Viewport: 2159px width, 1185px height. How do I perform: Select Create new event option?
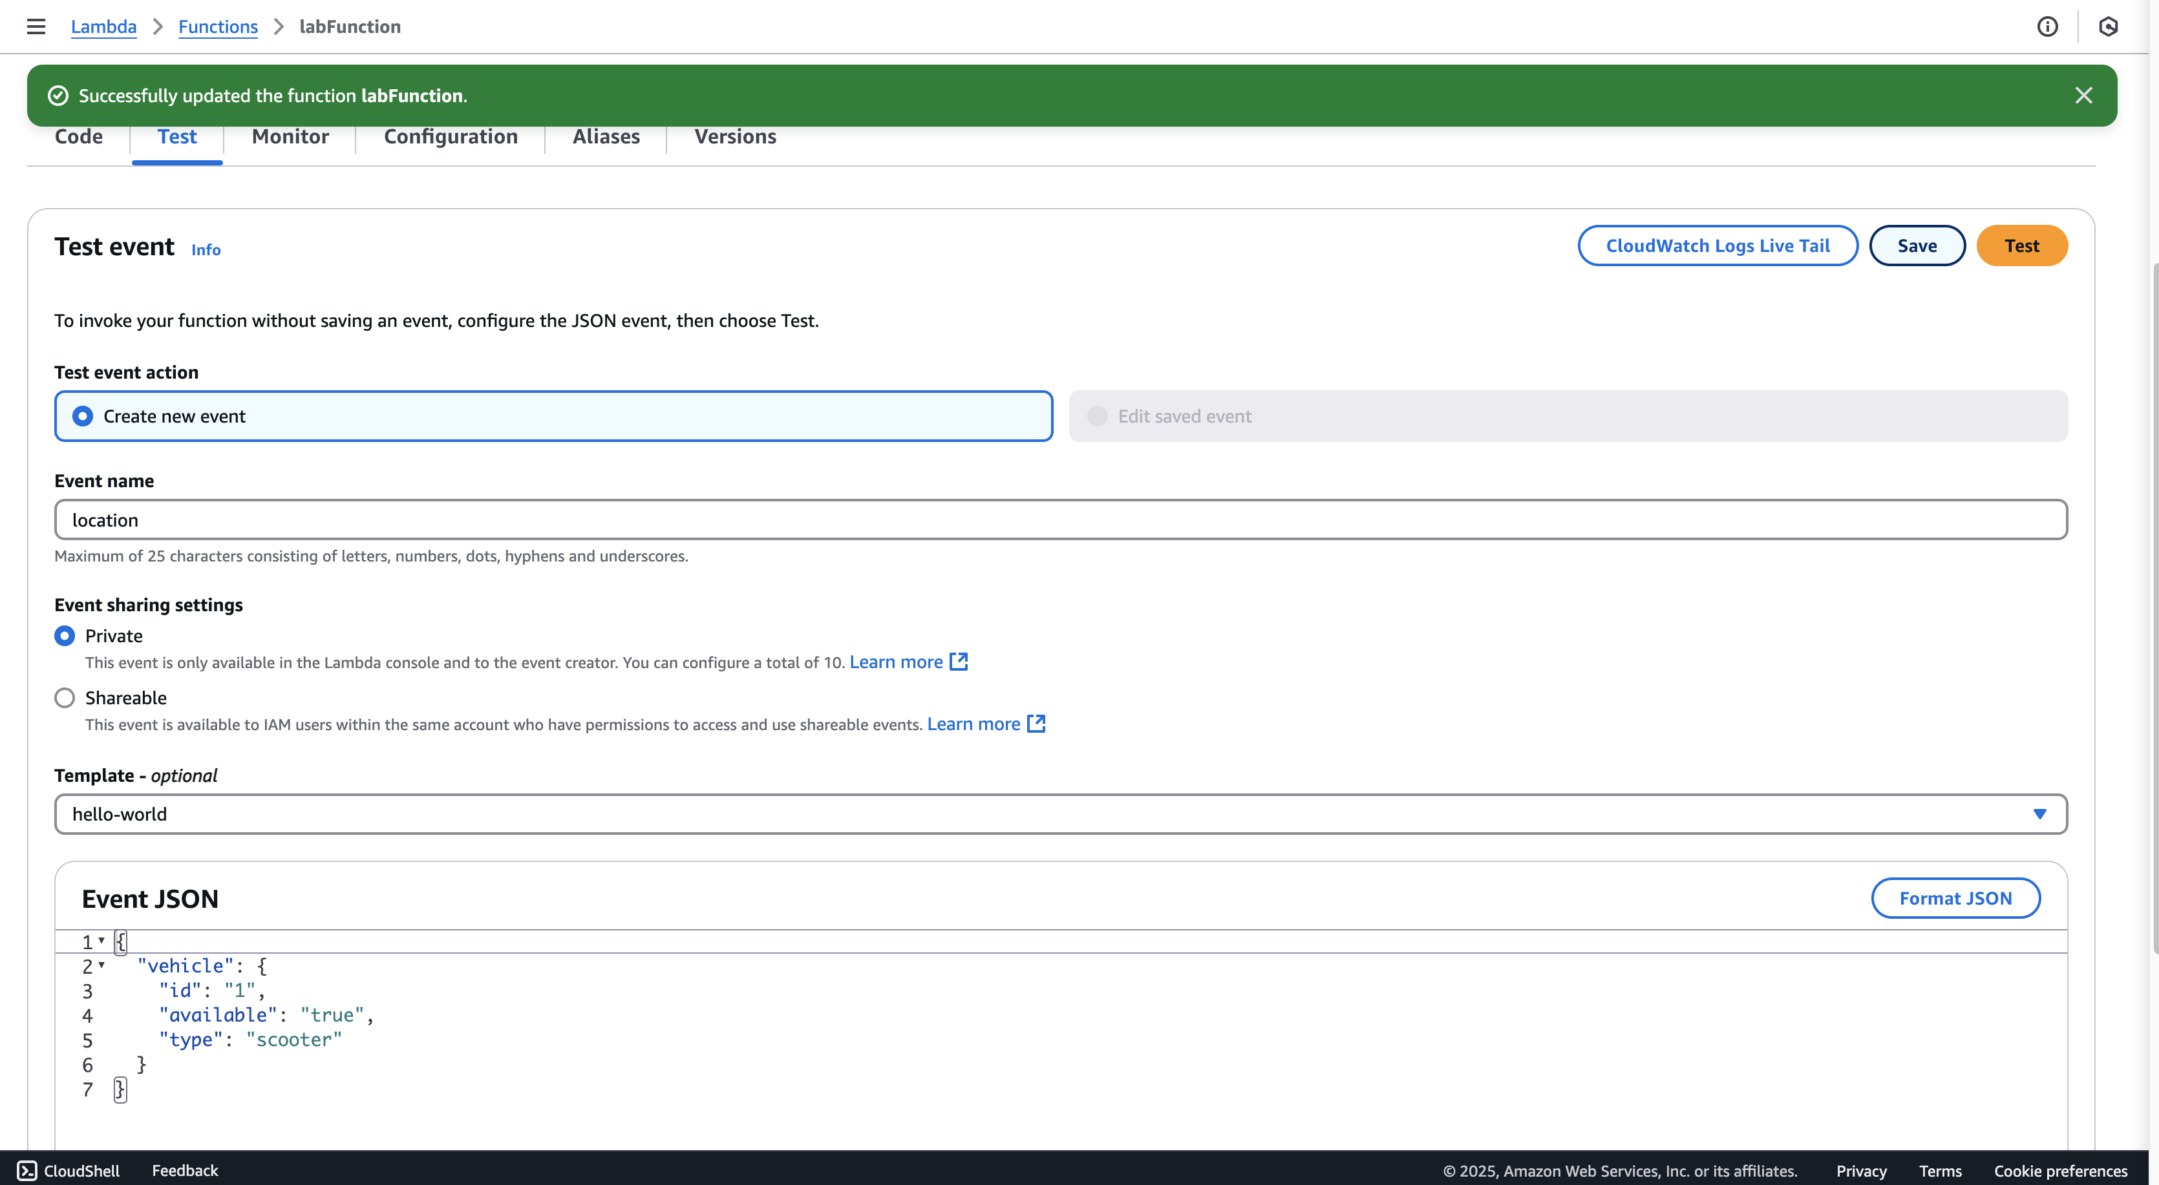[x=553, y=417]
